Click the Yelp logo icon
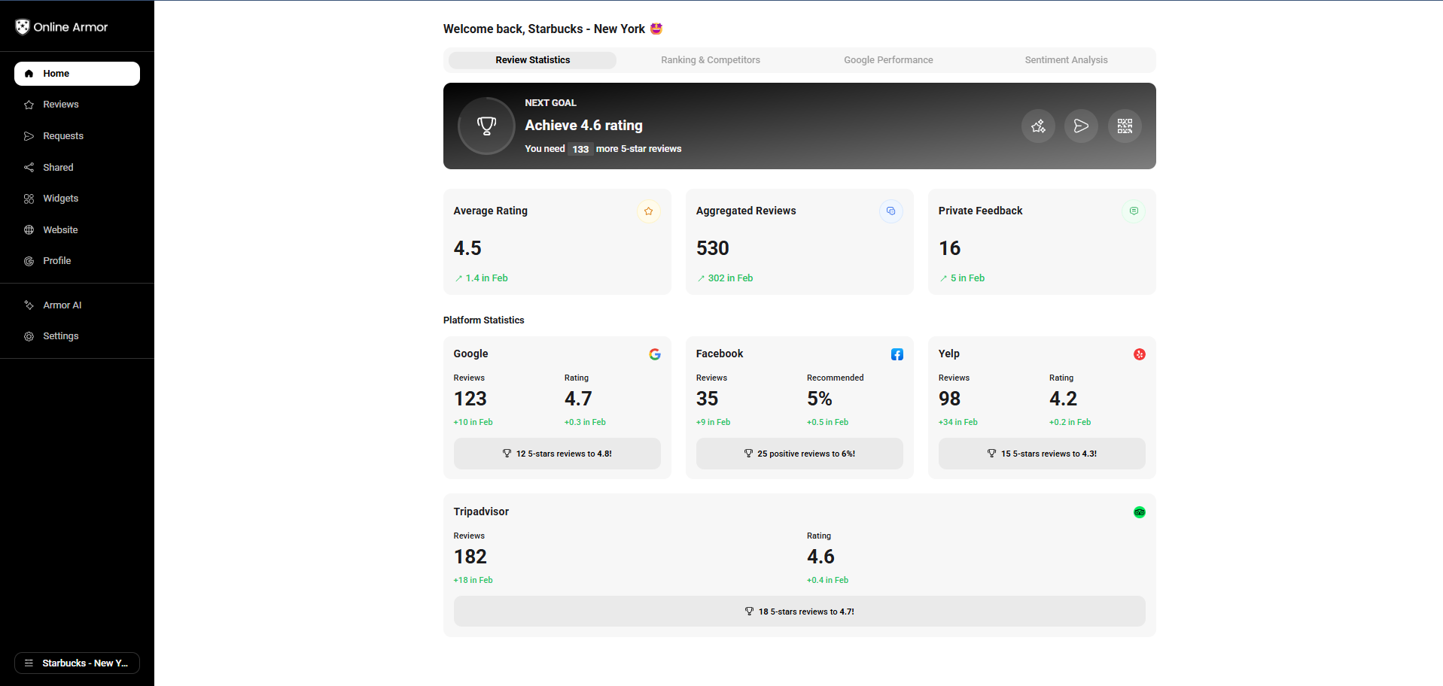Screen dimensions: 1443x686 1140,354
